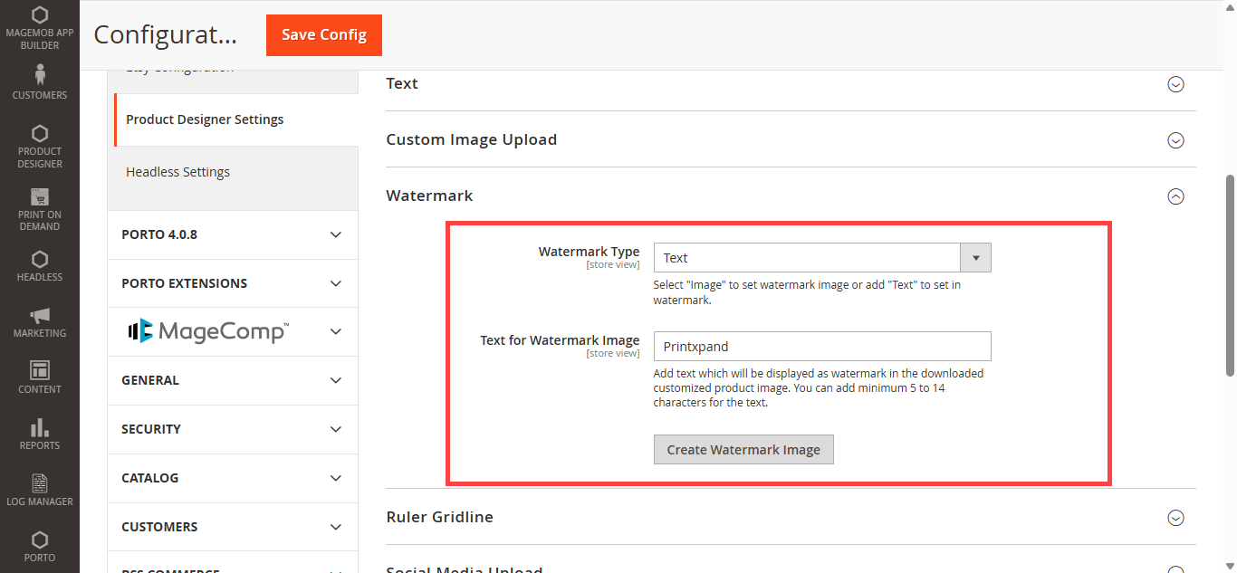1237x573 pixels.
Task: Expand the MageComp config group
Action: [232, 331]
